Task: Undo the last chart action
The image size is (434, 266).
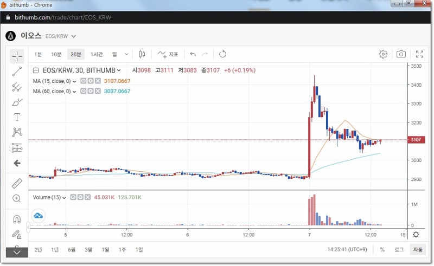Action: click(193, 54)
